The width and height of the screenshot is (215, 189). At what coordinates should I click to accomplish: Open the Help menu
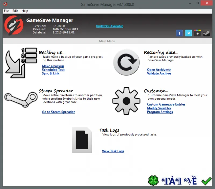pos(25,11)
